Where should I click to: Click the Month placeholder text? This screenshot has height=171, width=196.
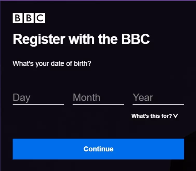click(86, 98)
